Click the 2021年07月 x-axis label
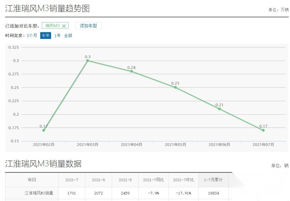Screen dimensions: 290x201 pyautogui.click(x=263, y=144)
